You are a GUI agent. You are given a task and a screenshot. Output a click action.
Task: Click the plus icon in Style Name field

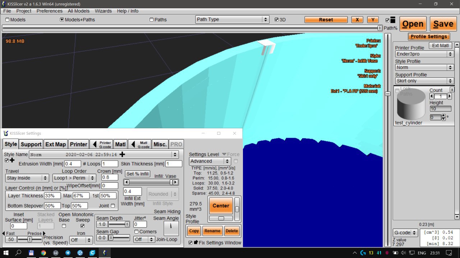tap(122, 154)
